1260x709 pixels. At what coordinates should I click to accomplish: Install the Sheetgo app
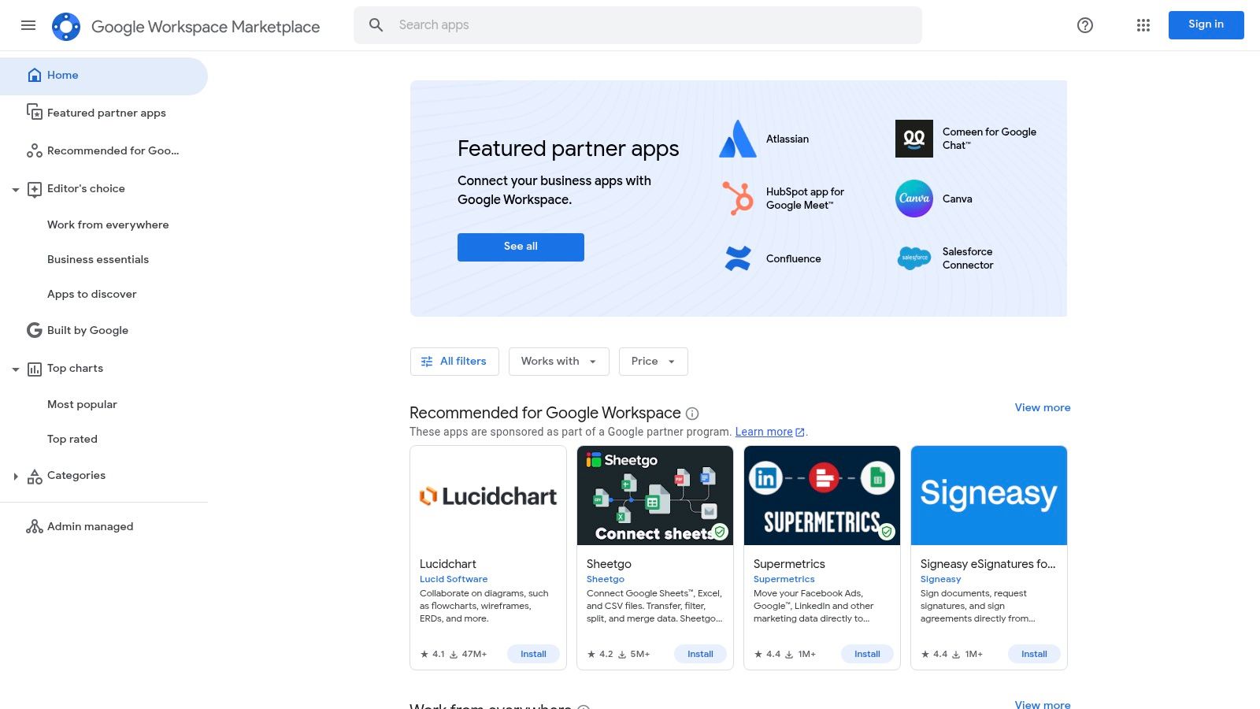point(700,654)
